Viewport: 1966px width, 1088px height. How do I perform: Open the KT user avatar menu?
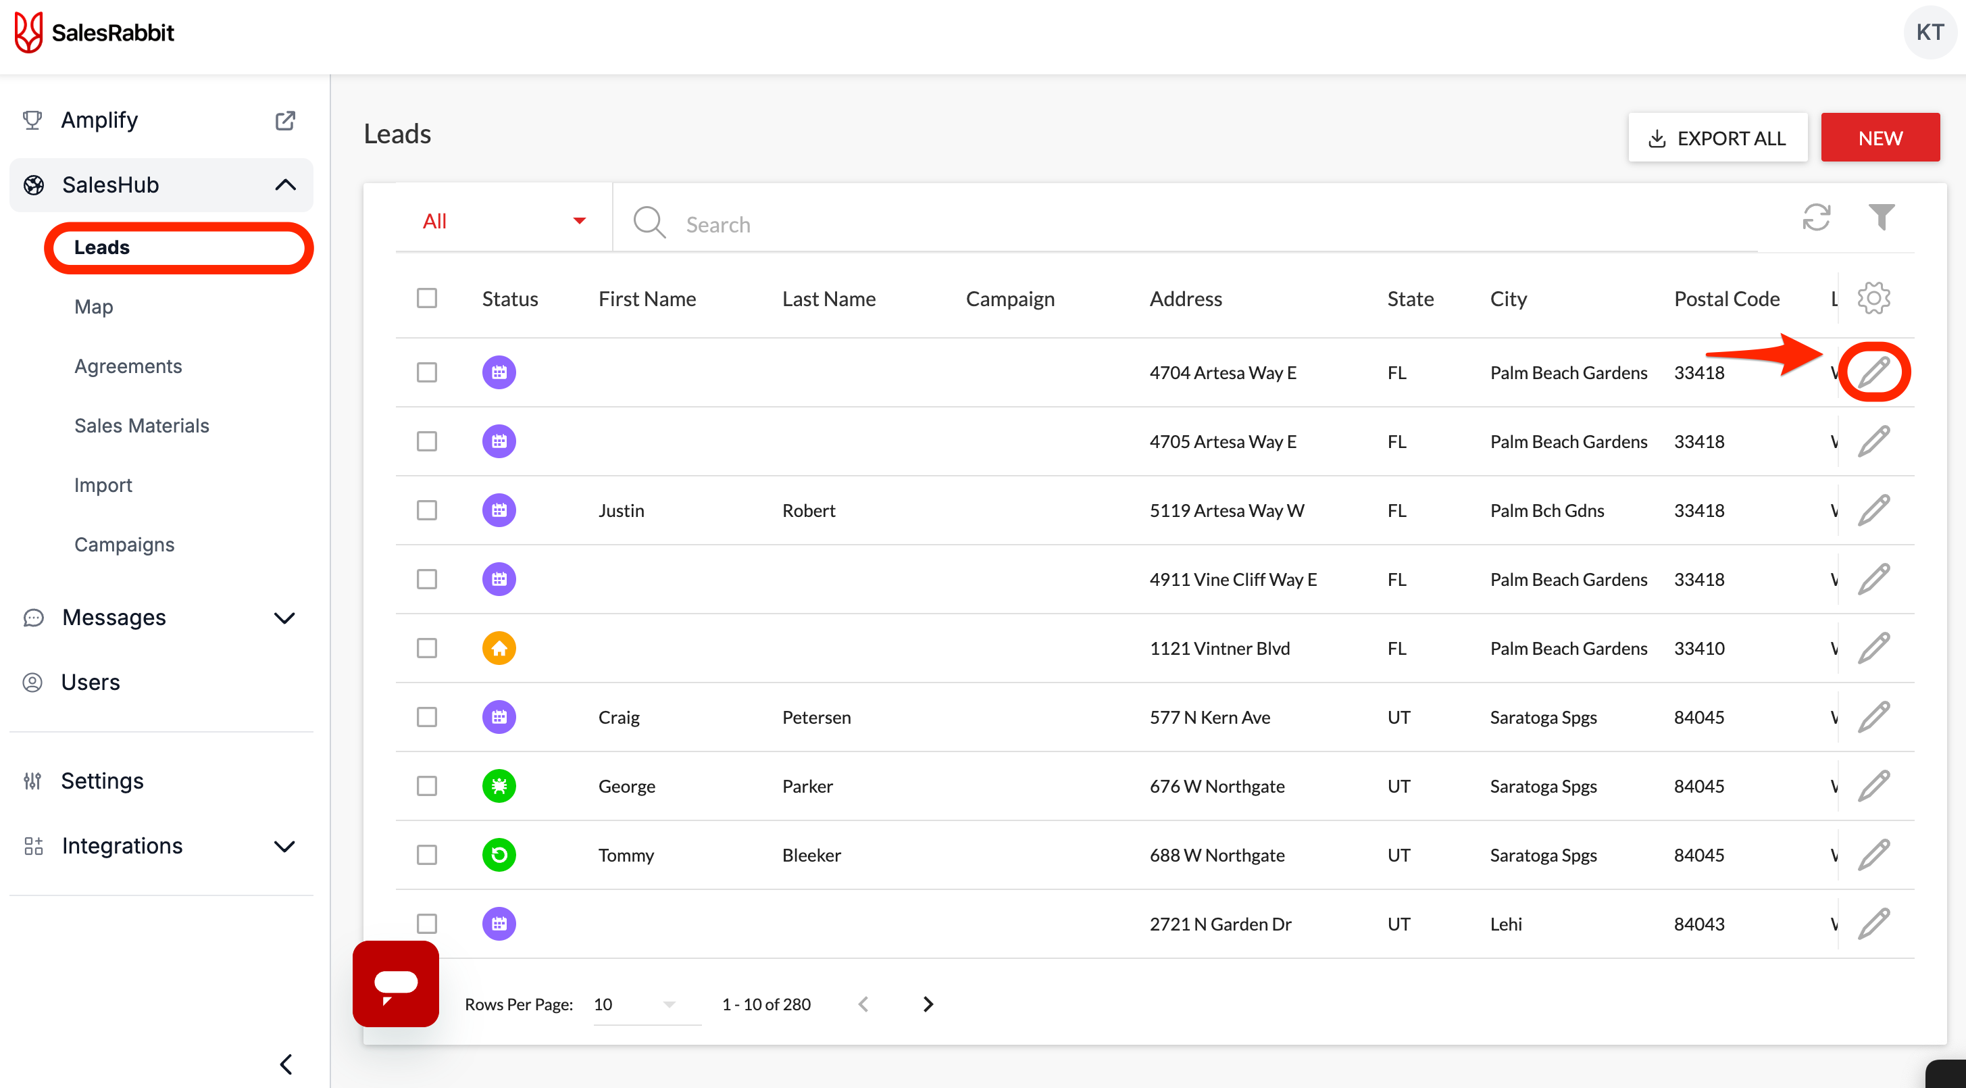(x=1930, y=32)
